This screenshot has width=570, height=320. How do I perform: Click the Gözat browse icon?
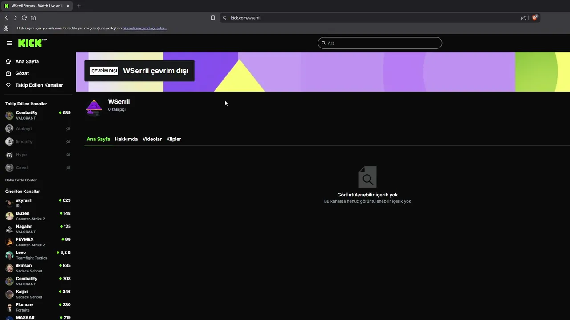pyautogui.click(x=8, y=73)
